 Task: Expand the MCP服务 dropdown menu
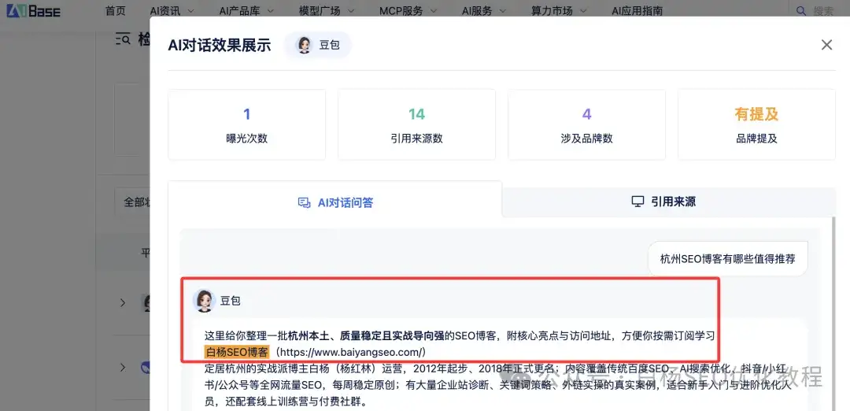408,11
